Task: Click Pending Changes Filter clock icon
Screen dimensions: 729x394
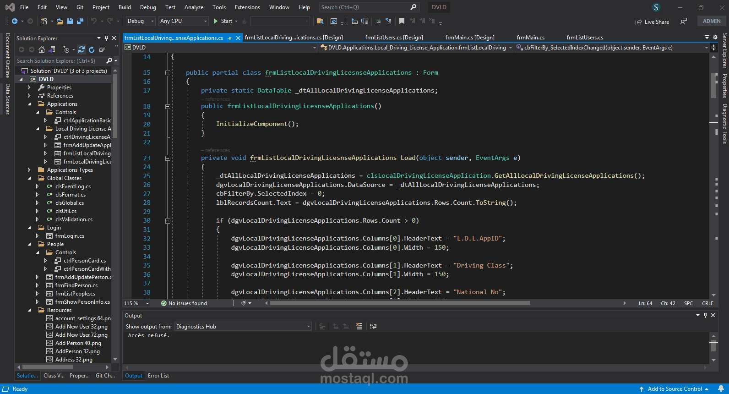Action: click(66, 49)
